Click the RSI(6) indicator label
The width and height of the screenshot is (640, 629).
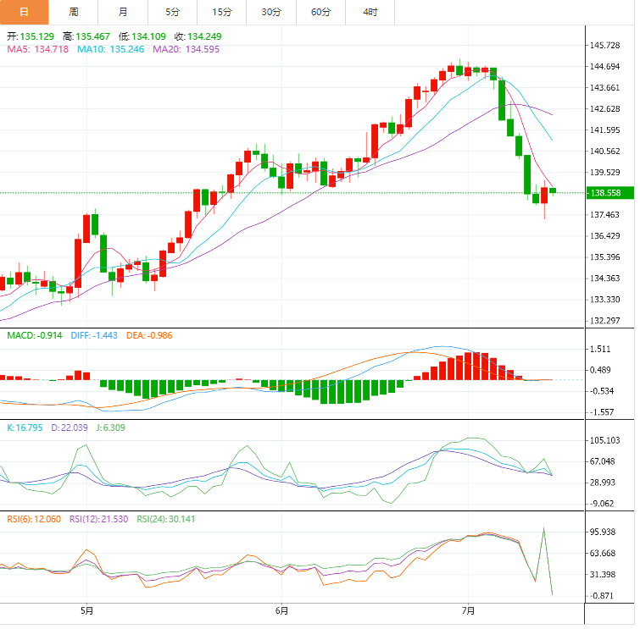(x=36, y=519)
